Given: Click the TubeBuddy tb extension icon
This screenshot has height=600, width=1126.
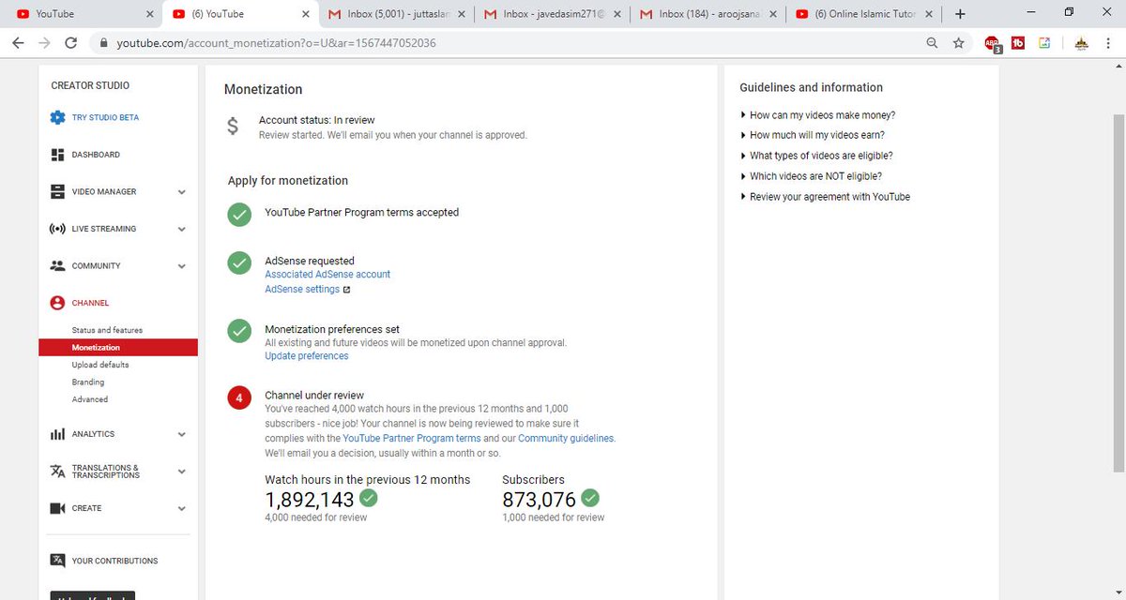Looking at the screenshot, I should 1018,43.
